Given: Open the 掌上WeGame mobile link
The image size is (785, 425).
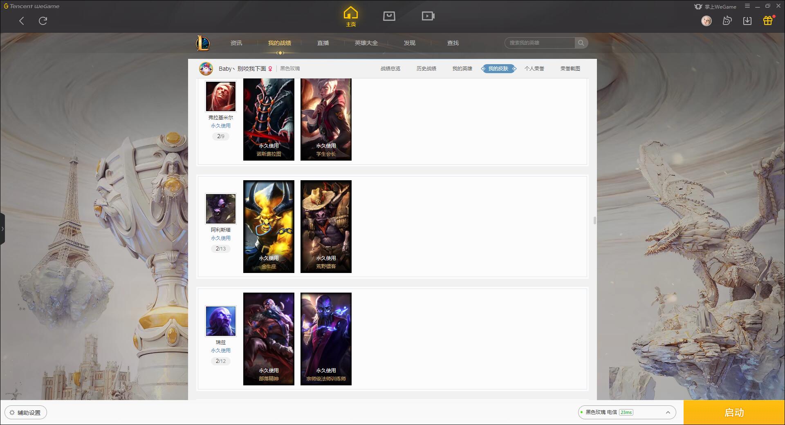Looking at the screenshot, I should pyautogui.click(x=715, y=7).
